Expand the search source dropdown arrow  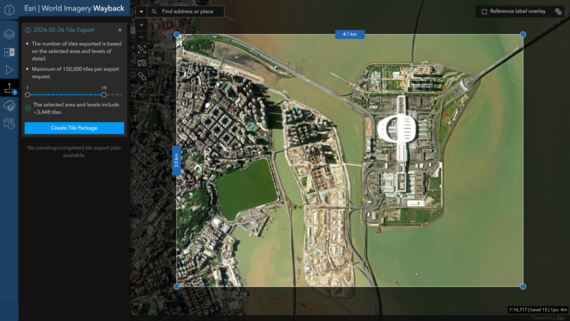coord(141,12)
